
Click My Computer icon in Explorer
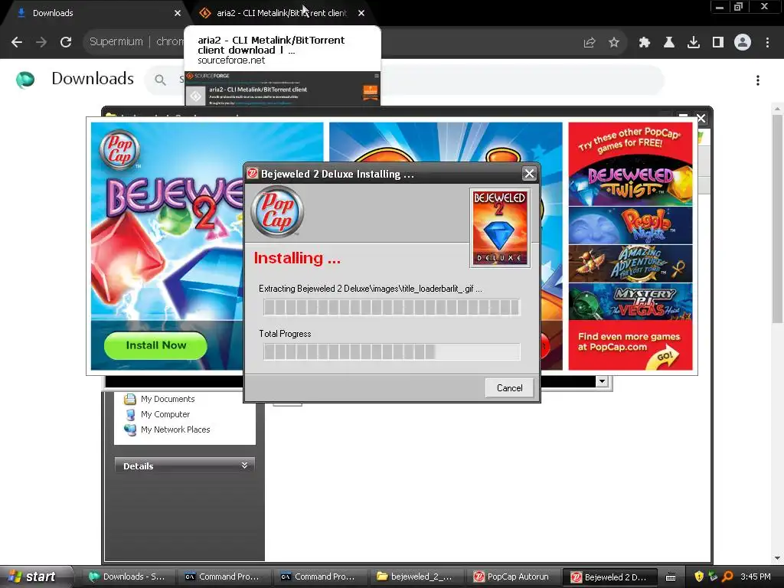click(130, 414)
